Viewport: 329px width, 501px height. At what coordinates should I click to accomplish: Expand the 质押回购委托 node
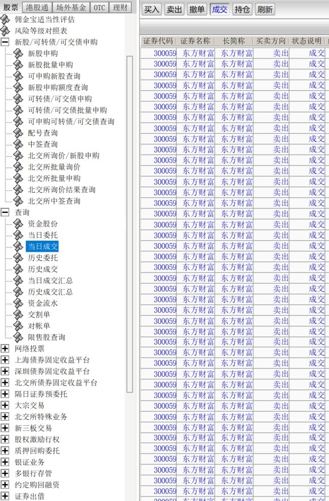pos(5,451)
